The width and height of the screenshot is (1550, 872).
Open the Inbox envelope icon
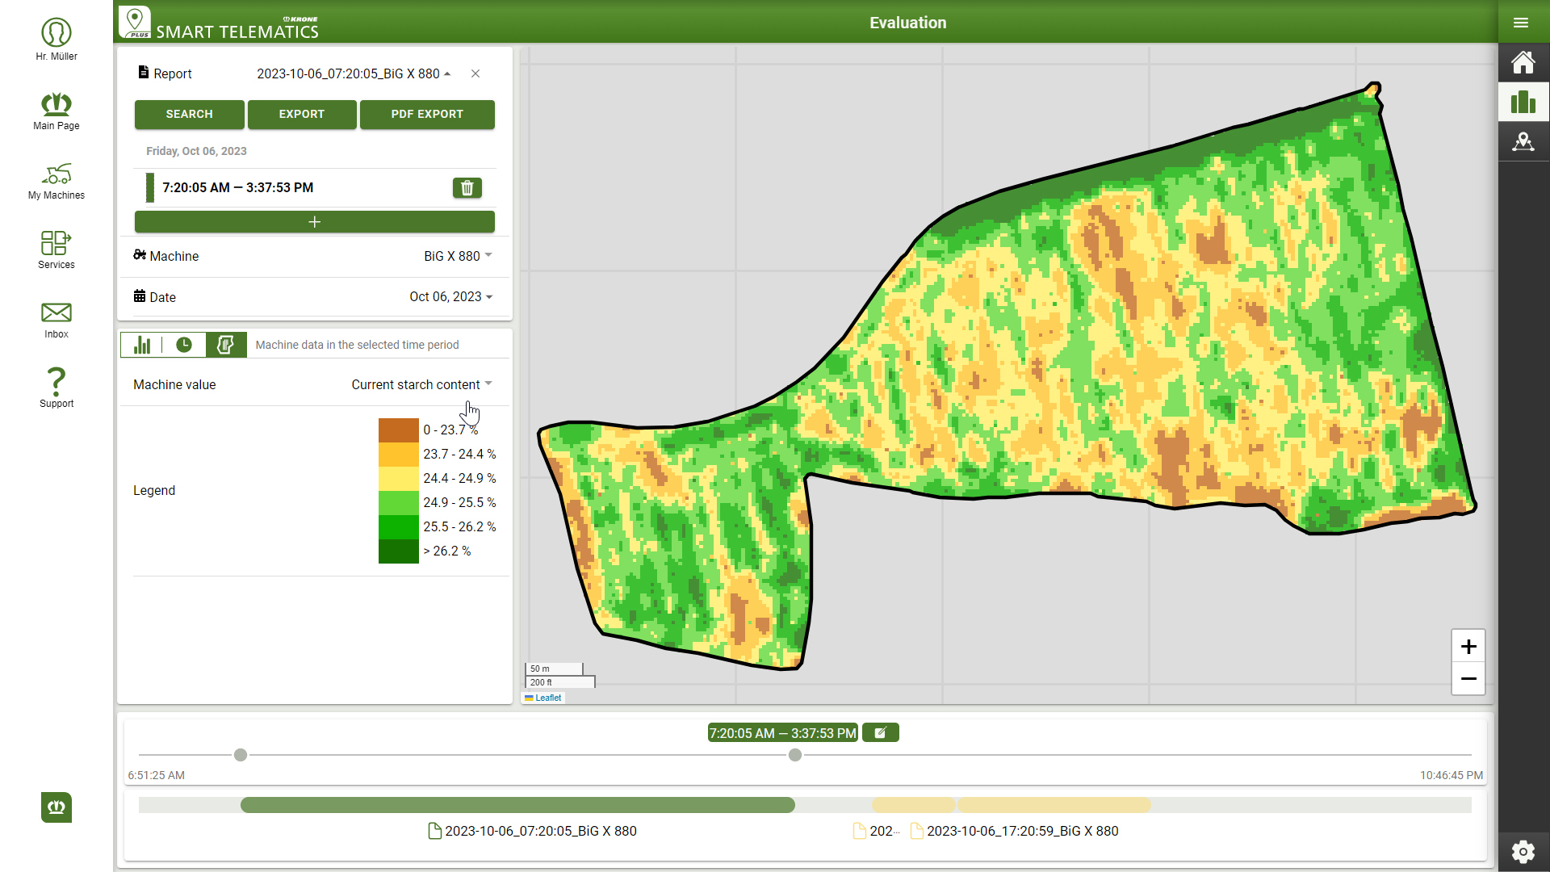(x=57, y=319)
